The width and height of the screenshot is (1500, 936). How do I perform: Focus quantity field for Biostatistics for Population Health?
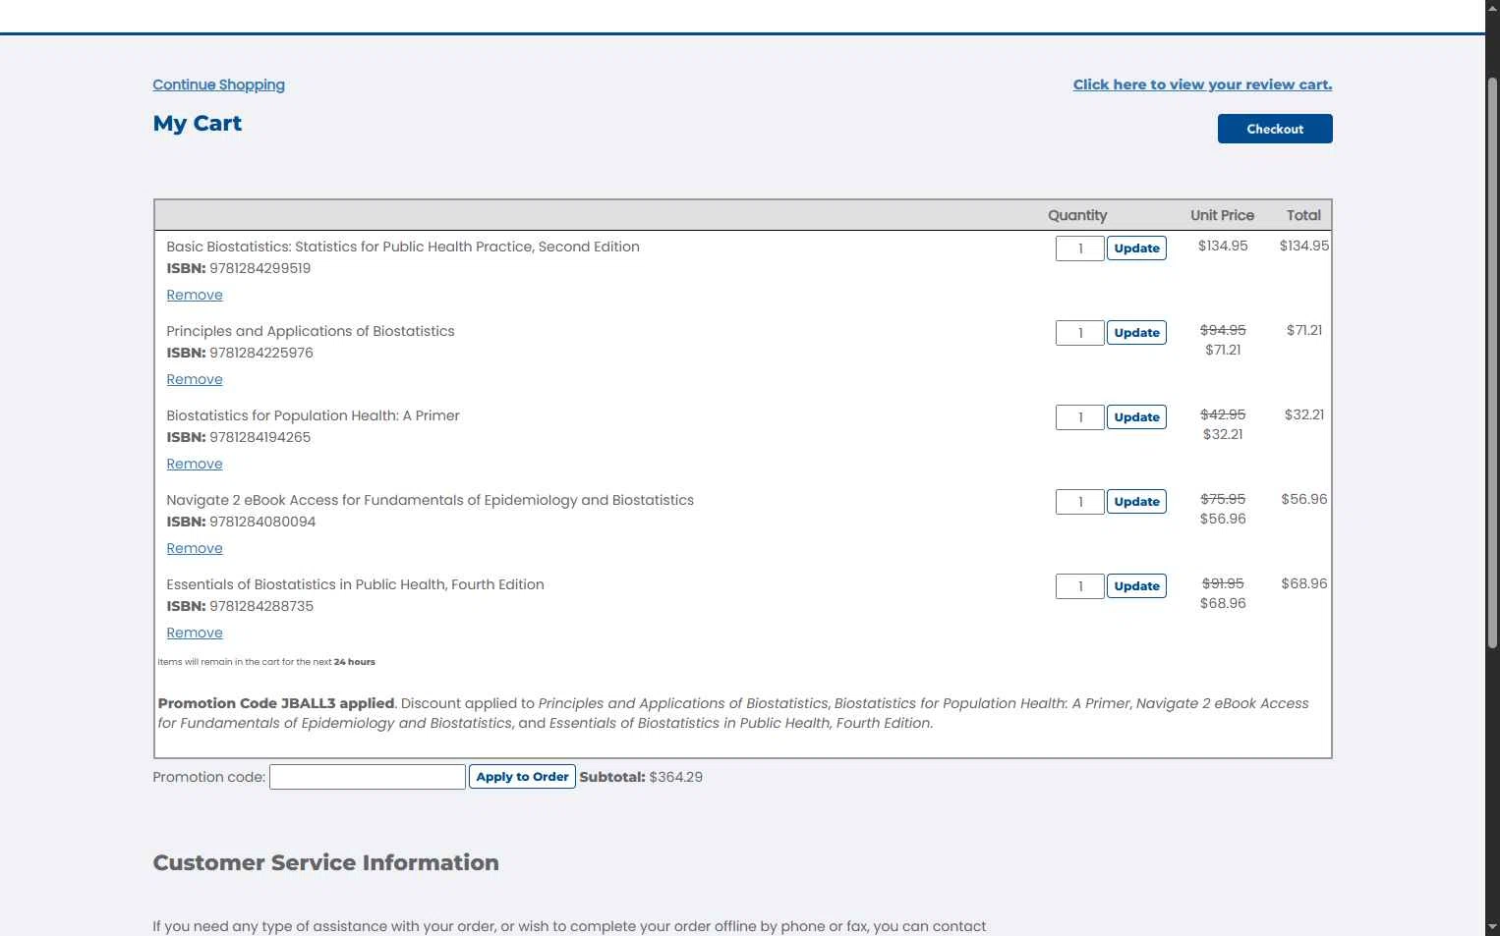click(x=1079, y=417)
